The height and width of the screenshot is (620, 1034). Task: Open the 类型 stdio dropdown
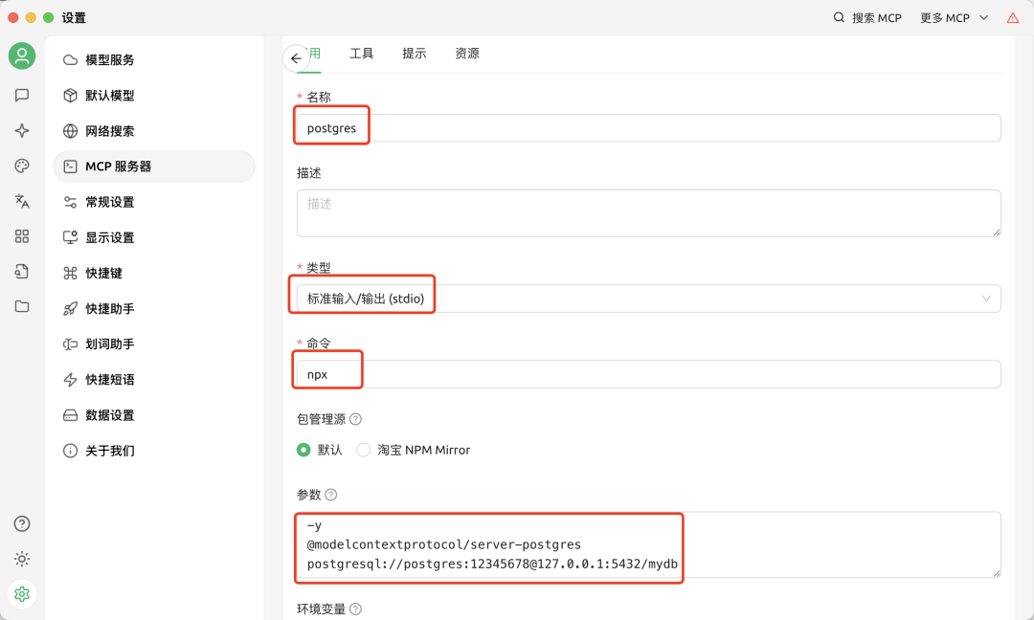pyautogui.click(x=646, y=299)
